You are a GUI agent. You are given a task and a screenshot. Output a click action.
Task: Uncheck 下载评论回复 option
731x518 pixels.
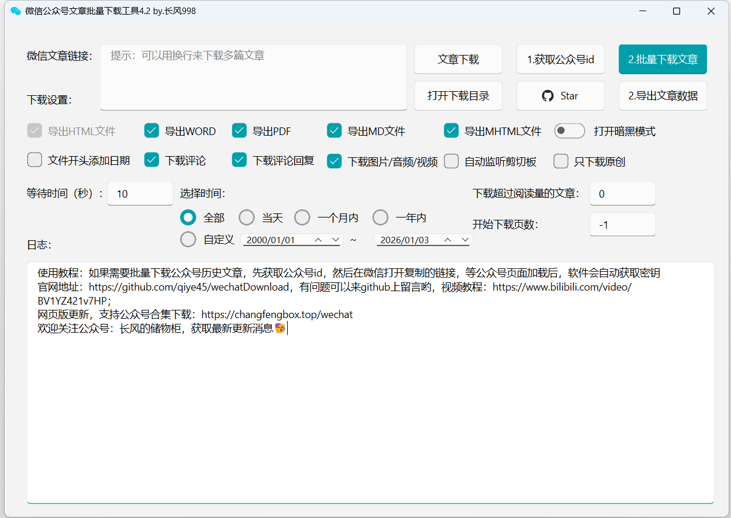click(239, 161)
